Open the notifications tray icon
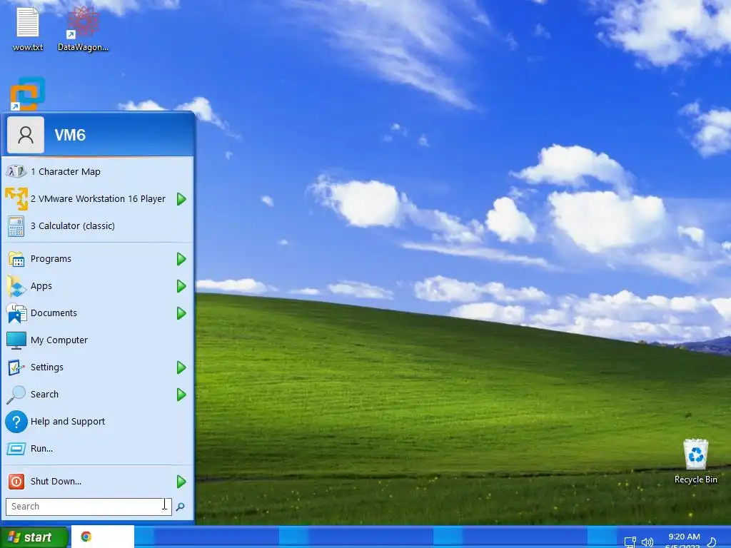Screen dimensions: 731x548 [x=712, y=542]
